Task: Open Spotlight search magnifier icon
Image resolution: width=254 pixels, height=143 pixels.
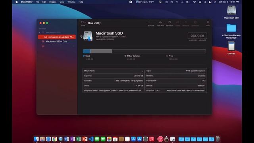Action: [205, 2]
